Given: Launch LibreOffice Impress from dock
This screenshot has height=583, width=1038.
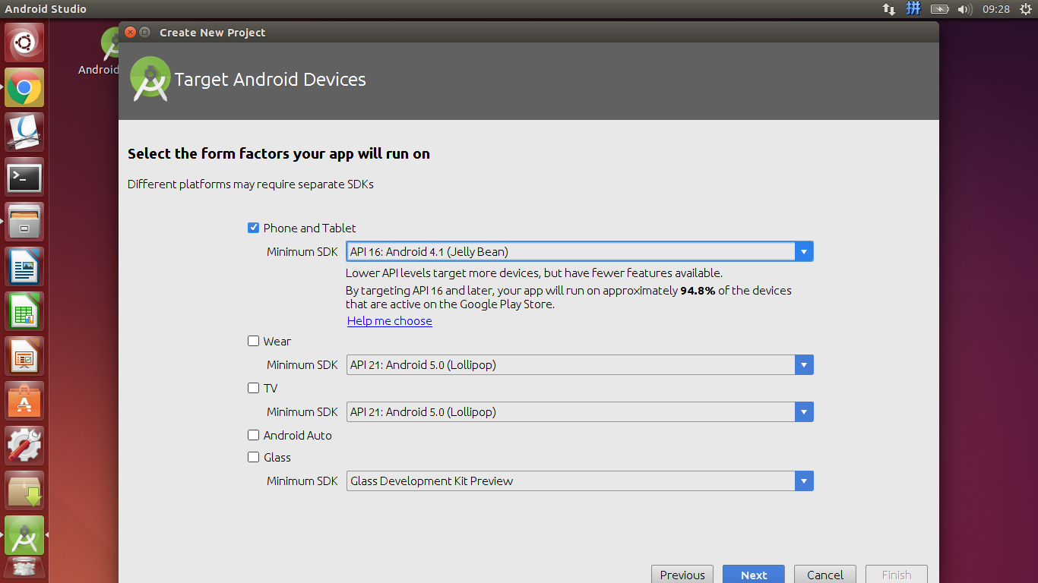Looking at the screenshot, I should coord(24,357).
